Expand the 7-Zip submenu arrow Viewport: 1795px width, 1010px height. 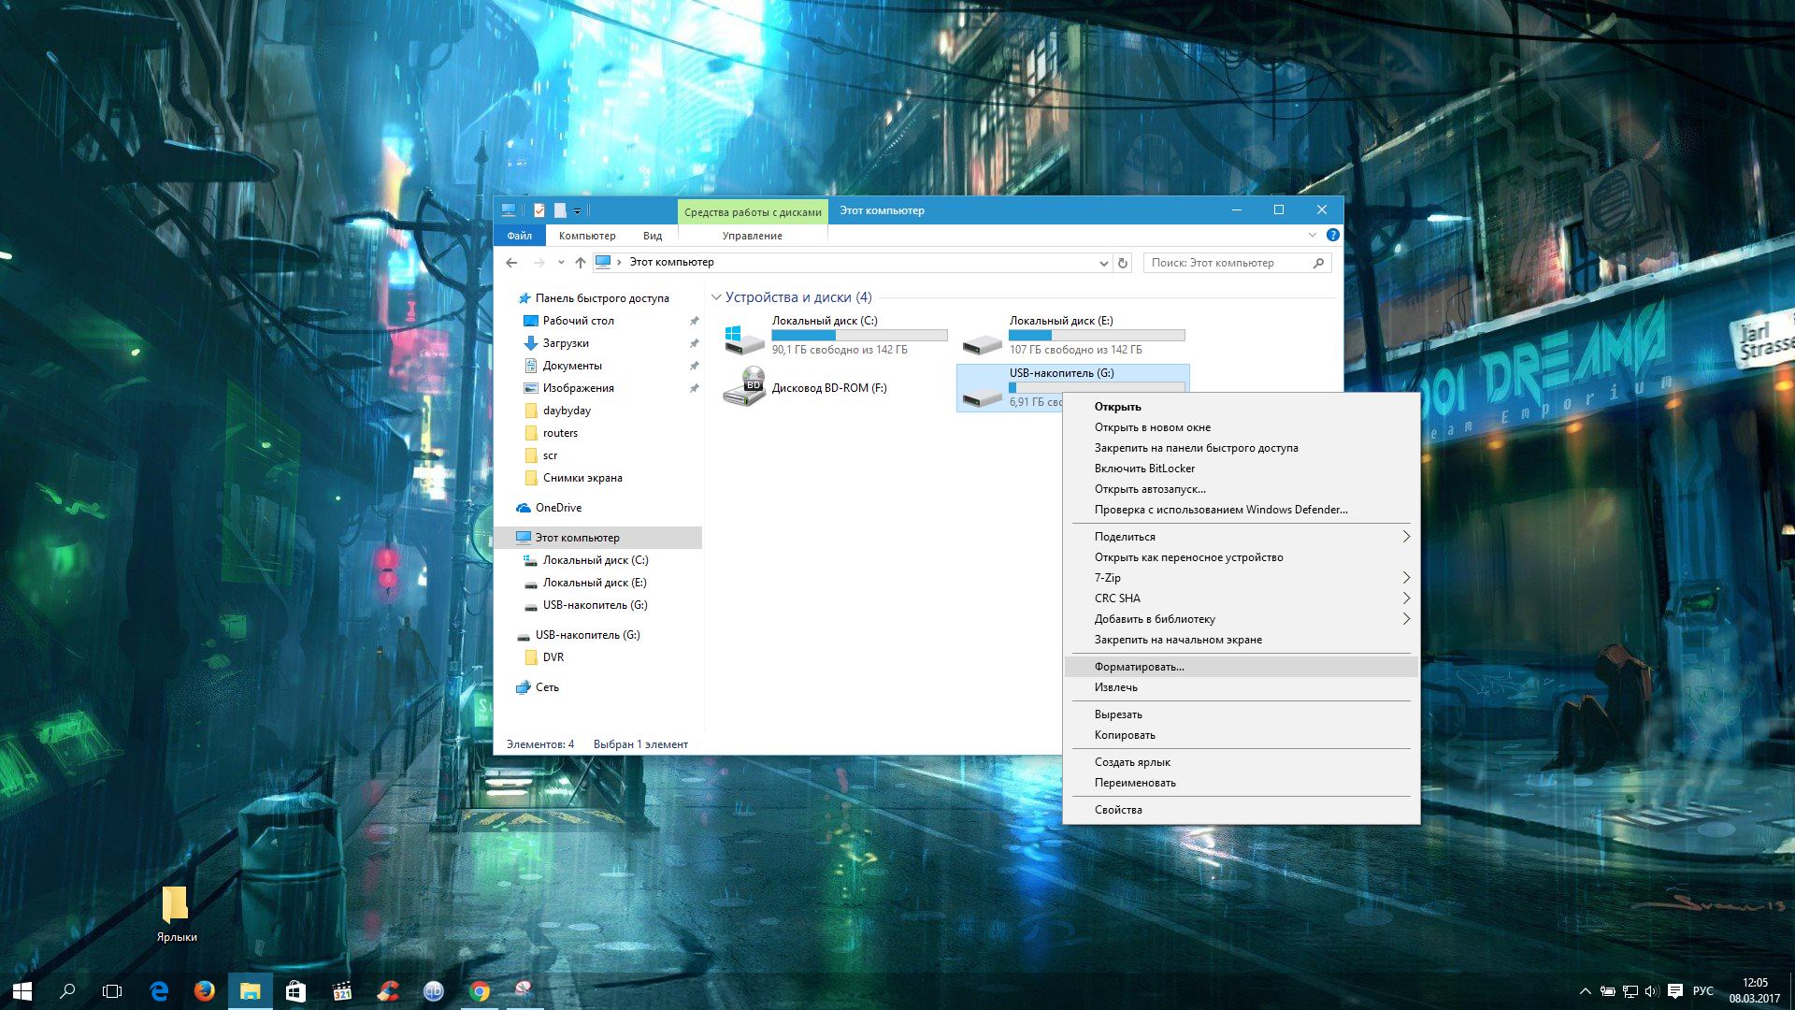(x=1406, y=578)
